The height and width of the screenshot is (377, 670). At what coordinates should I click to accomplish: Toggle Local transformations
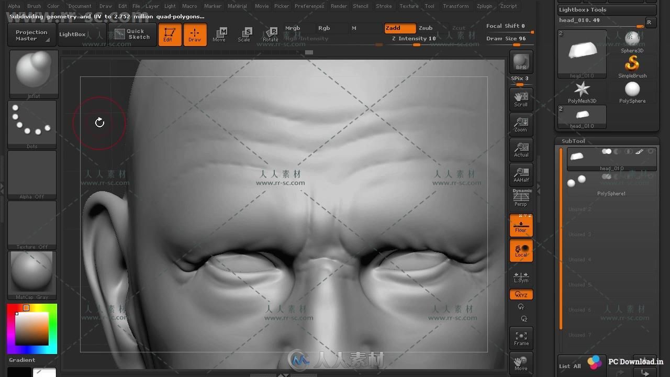tap(521, 250)
